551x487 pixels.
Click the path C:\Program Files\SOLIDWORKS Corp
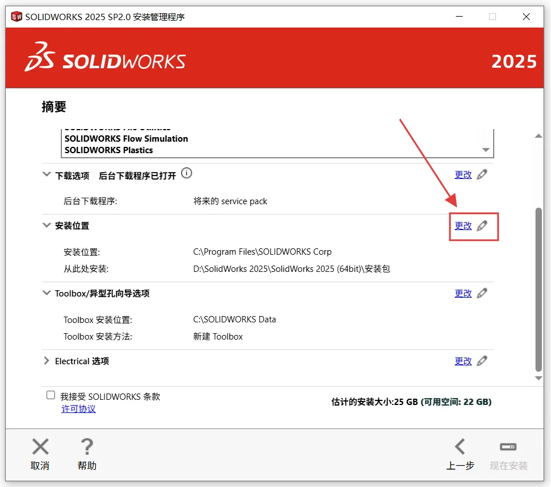tap(262, 252)
